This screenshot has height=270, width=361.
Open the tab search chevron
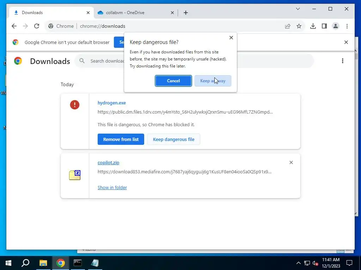coord(298,9)
